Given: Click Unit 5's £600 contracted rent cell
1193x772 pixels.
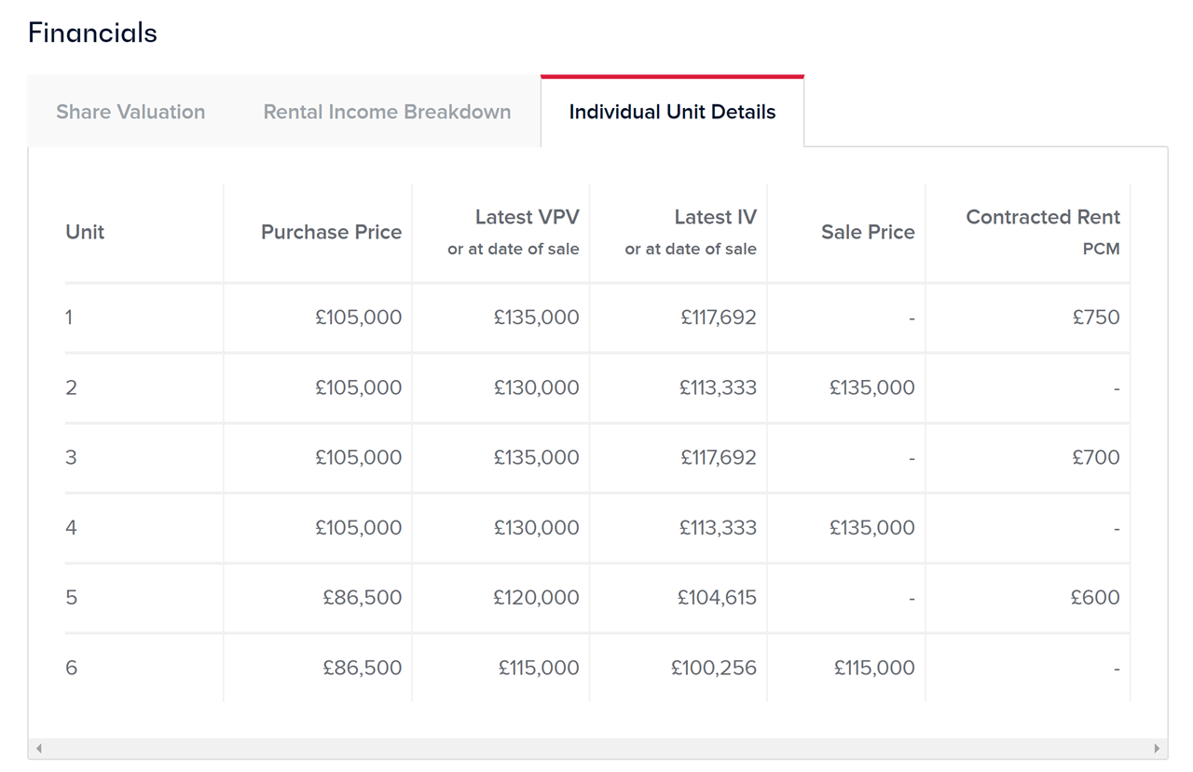Looking at the screenshot, I should tap(1095, 598).
